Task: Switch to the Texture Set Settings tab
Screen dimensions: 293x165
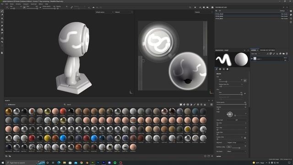Action: [x=267, y=50]
